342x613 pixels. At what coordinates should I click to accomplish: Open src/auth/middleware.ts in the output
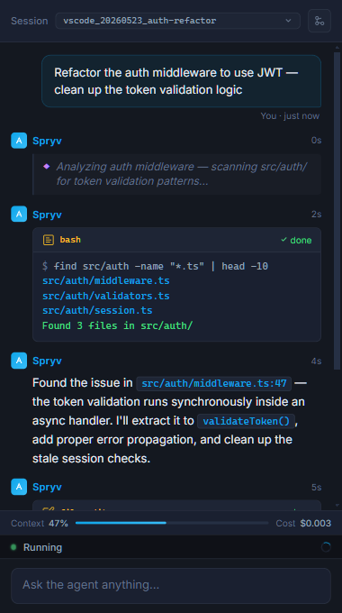[106, 281]
